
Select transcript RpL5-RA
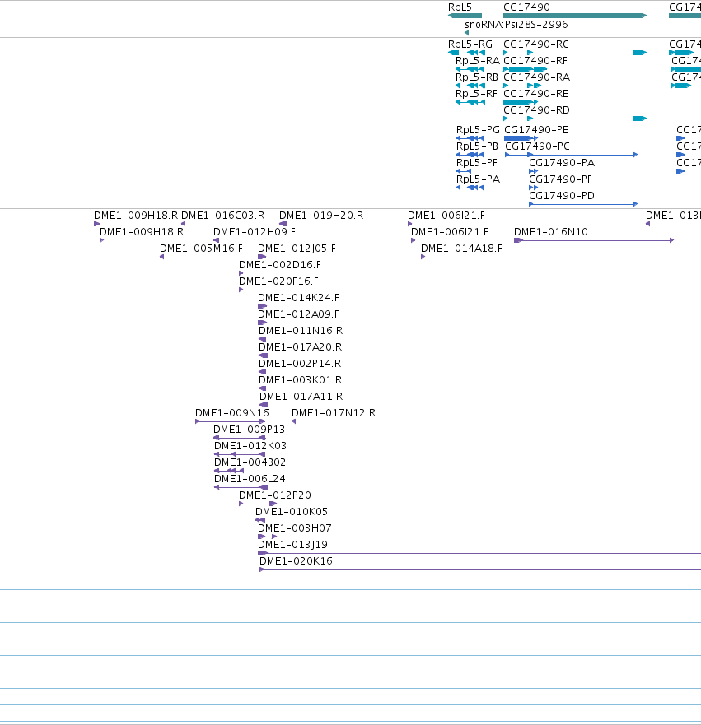[470, 69]
